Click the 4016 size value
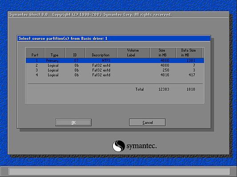Image resolution: width=237 pixels, height=177 pixels. pos(165,75)
